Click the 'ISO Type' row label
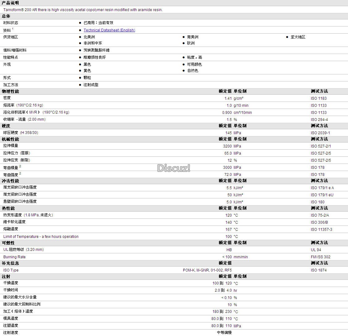 pyautogui.click(x=11, y=270)
